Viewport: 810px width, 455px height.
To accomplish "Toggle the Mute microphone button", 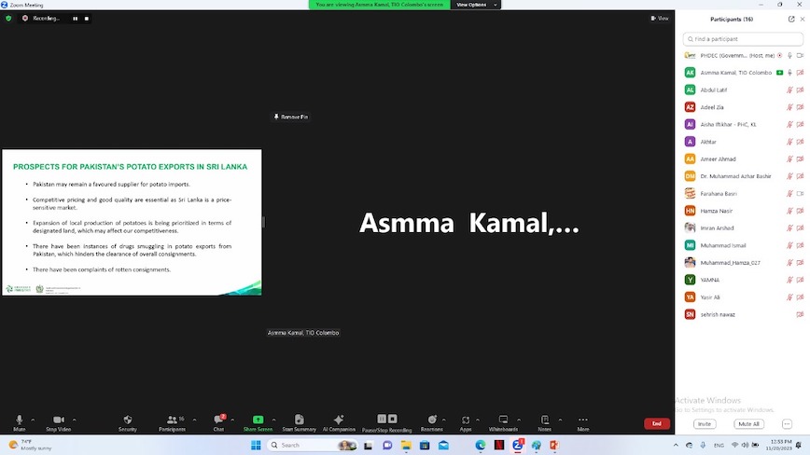I will 19,420.
